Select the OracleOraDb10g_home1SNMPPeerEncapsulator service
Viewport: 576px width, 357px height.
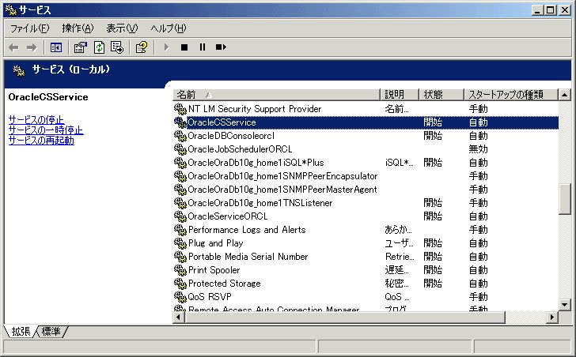click(282, 176)
